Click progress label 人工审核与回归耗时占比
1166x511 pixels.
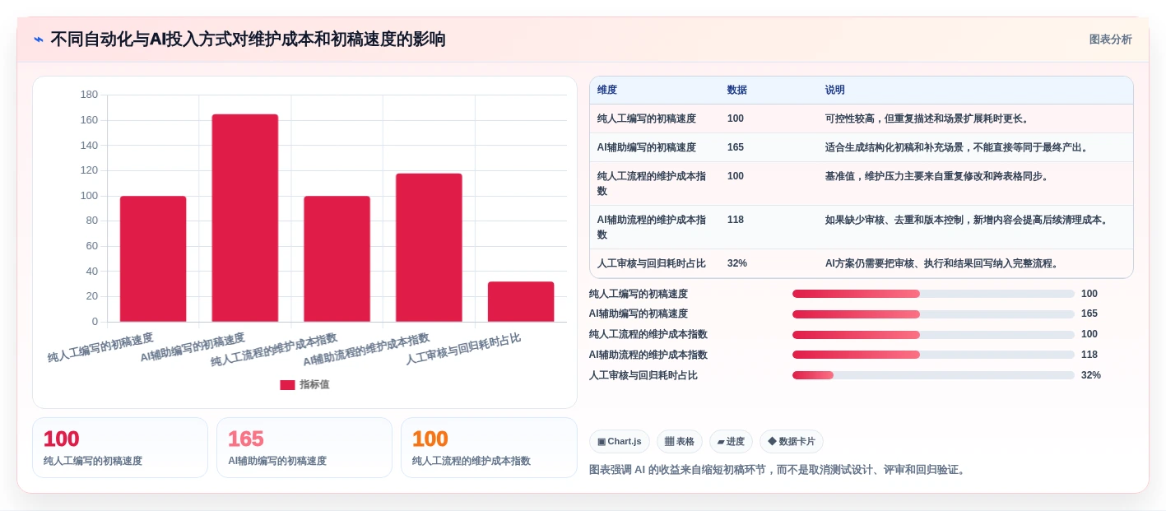pos(643,375)
